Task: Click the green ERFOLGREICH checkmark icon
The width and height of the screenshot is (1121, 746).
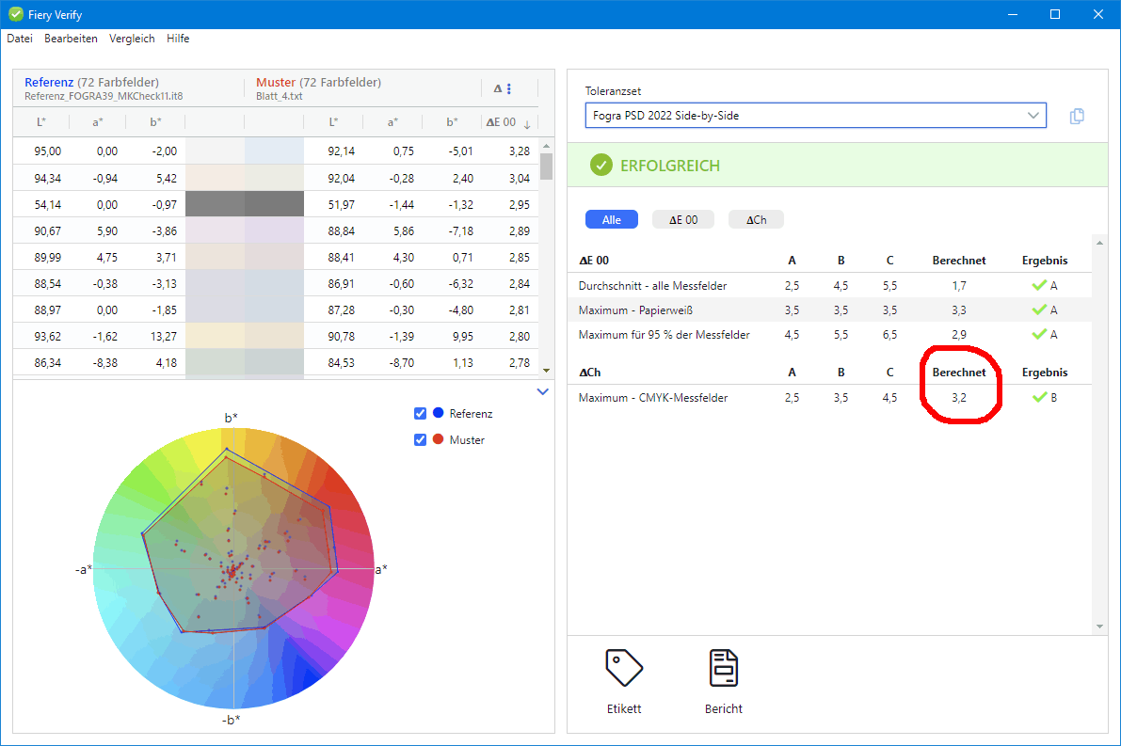Action: 601,165
